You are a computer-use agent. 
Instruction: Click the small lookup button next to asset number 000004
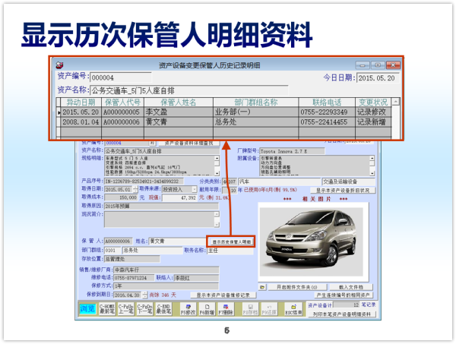pyautogui.click(x=153, y=143)
